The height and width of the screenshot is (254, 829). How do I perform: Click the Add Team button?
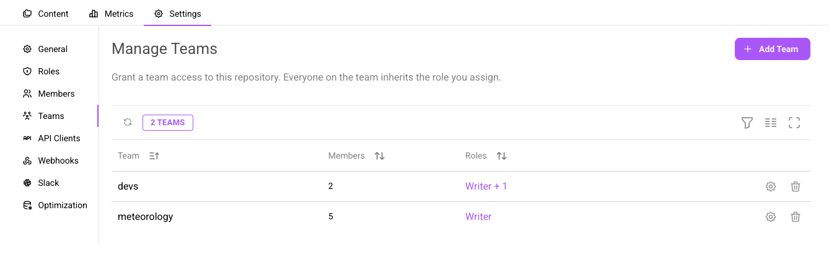773,49
